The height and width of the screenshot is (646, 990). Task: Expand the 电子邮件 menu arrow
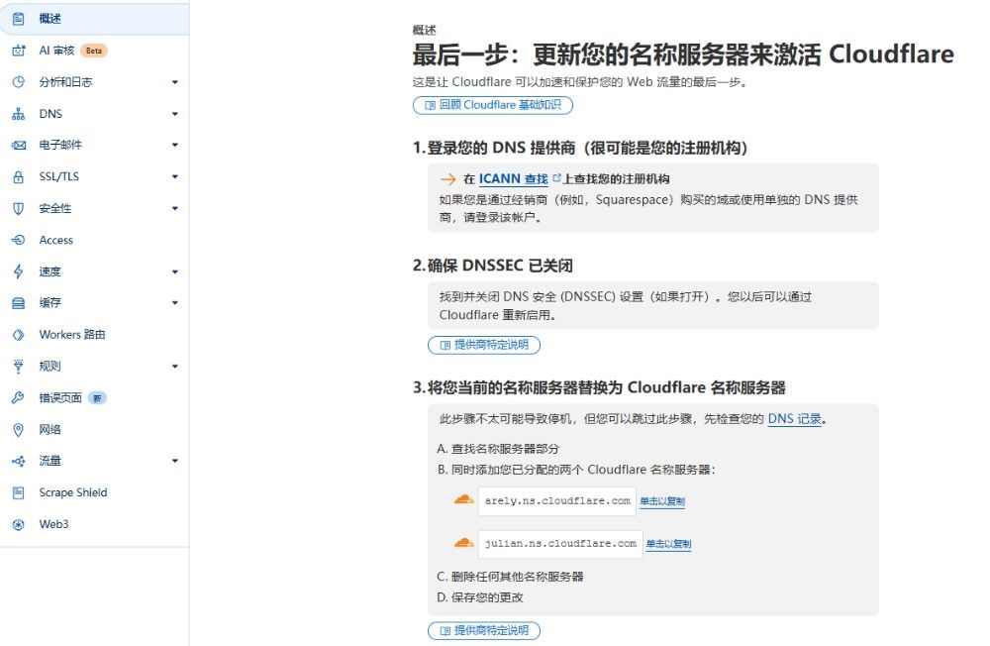click(x=175, y=145)
